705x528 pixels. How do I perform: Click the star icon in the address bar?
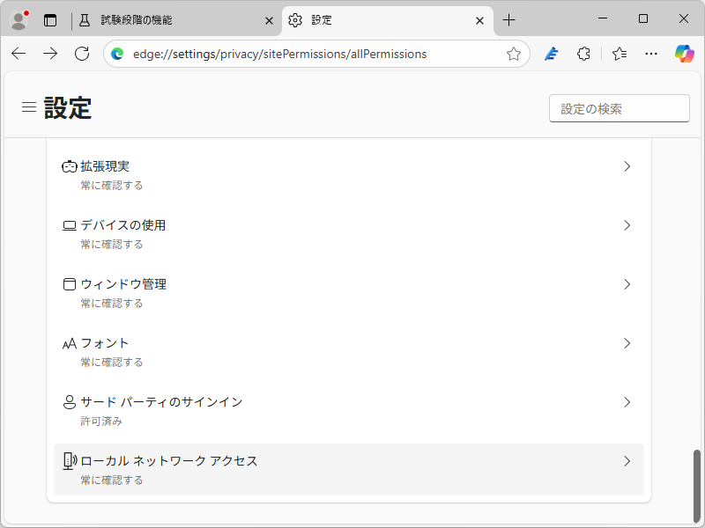(514, 54)
